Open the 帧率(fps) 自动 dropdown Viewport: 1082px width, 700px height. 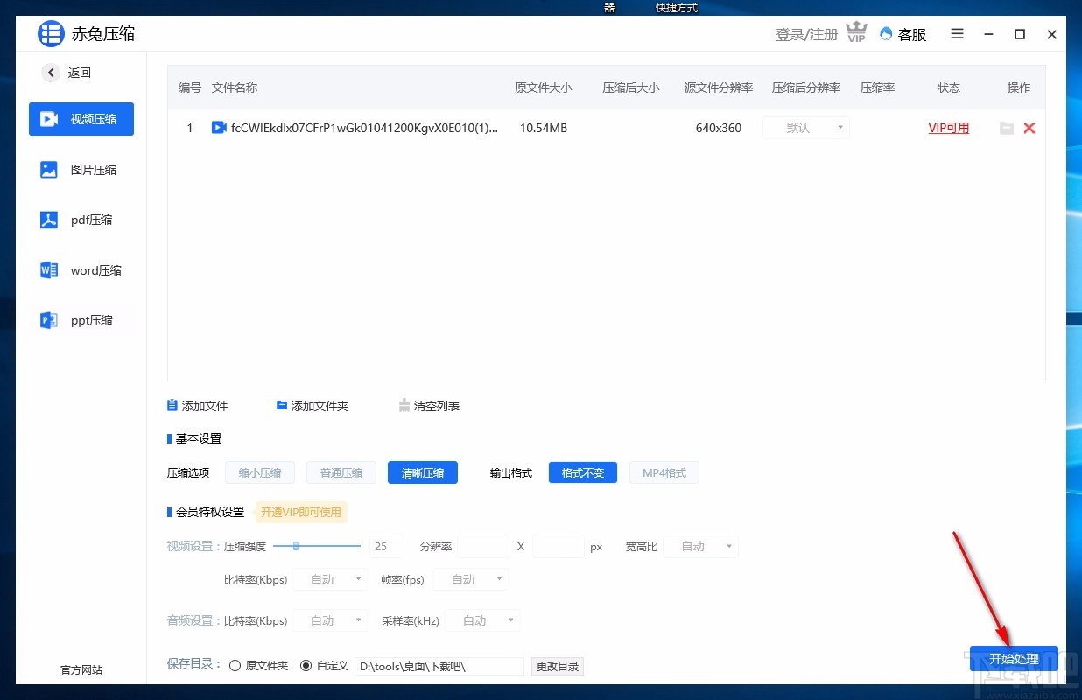(470, 578)
